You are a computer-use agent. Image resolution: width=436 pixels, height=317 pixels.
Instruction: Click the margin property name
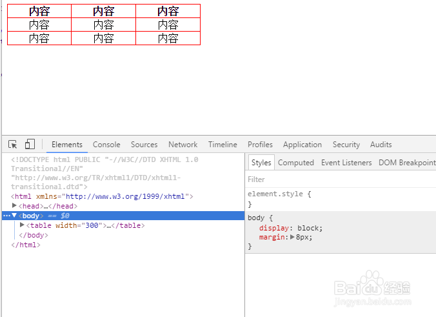tap(272, 238)
